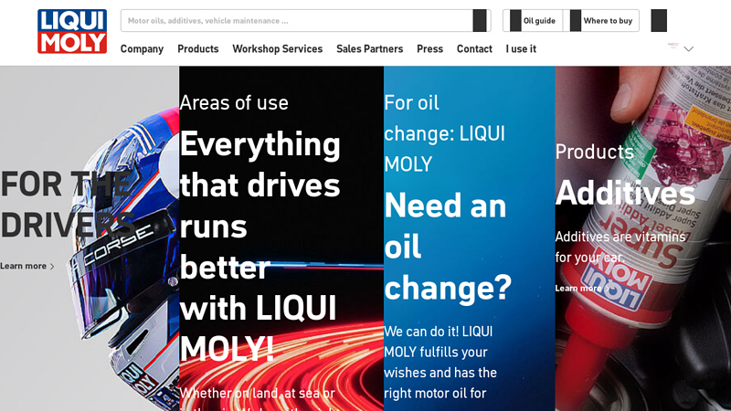
Task: Open the Oil guide
Action: click(x=533, y=20)
